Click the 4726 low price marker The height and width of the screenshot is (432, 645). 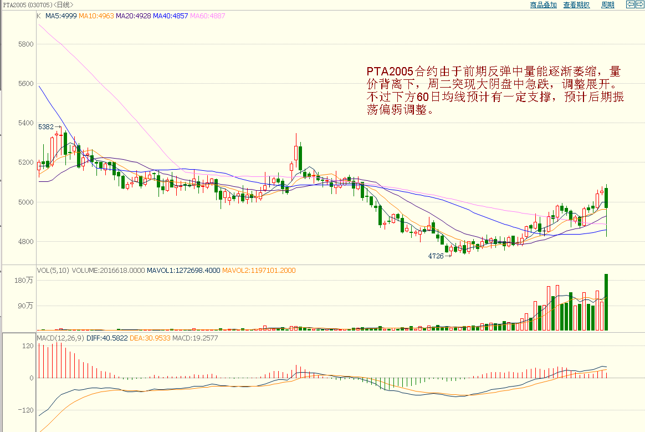[x=436, y=256]
